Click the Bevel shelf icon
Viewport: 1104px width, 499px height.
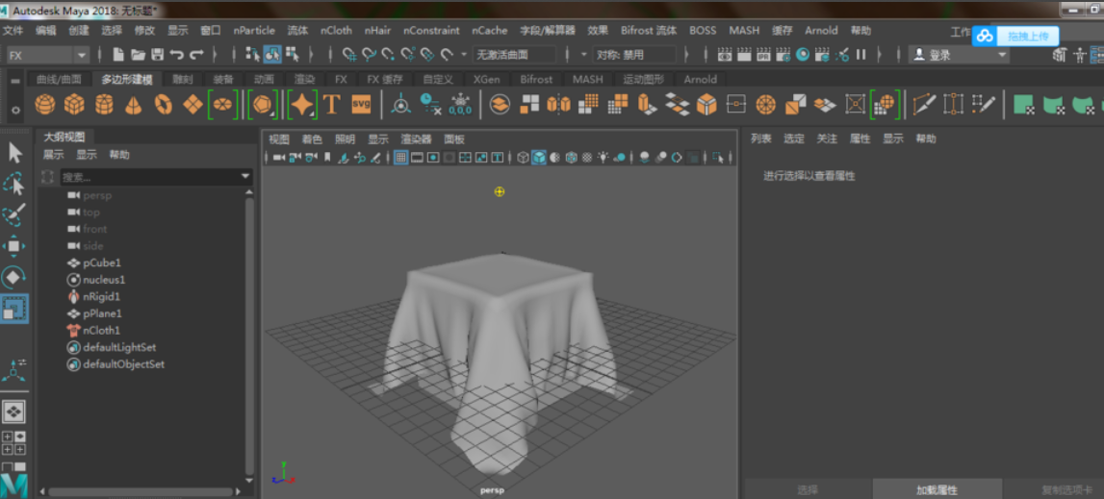(706, 105)
